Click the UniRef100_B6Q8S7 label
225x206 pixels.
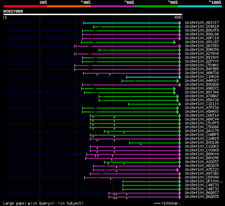202,193
